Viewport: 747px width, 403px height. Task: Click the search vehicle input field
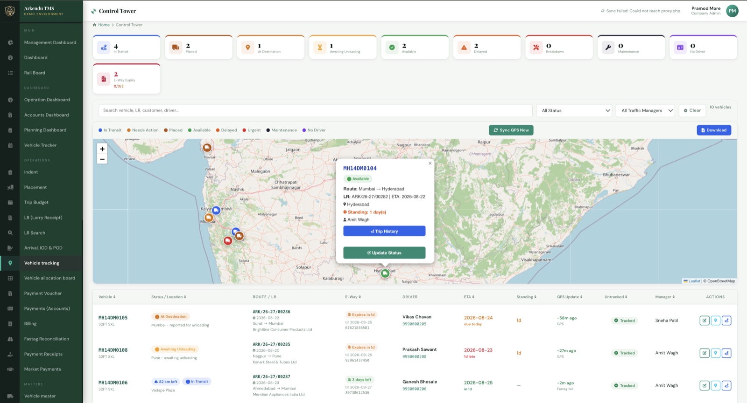pos(316,110)
